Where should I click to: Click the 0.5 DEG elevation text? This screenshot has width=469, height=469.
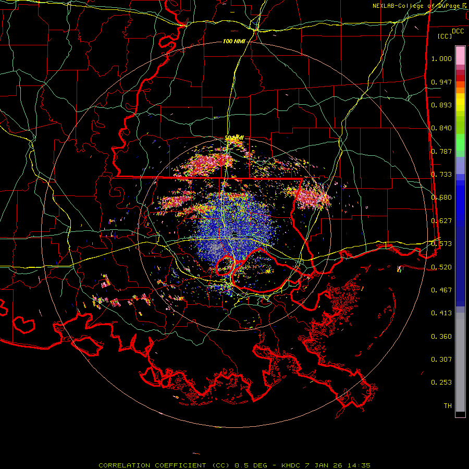point(251,465)
